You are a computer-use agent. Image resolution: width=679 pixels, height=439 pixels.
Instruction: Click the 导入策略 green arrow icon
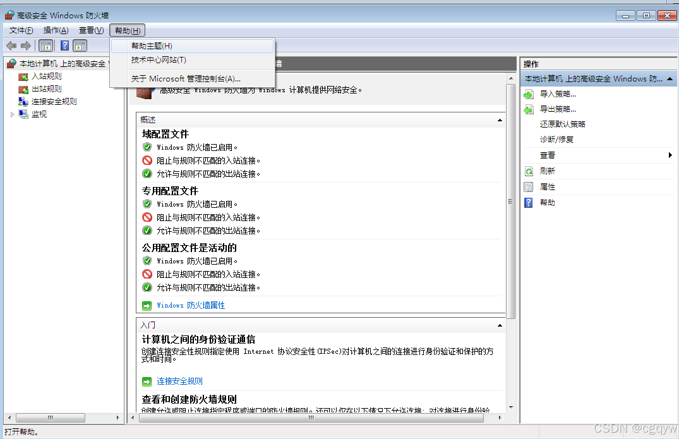(x=529, y=94)
